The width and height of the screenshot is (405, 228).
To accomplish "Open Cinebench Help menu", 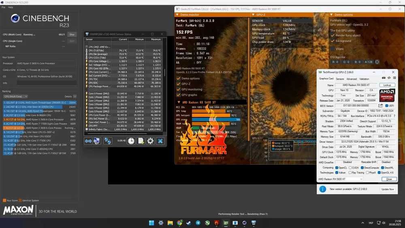I will (11, 7).
